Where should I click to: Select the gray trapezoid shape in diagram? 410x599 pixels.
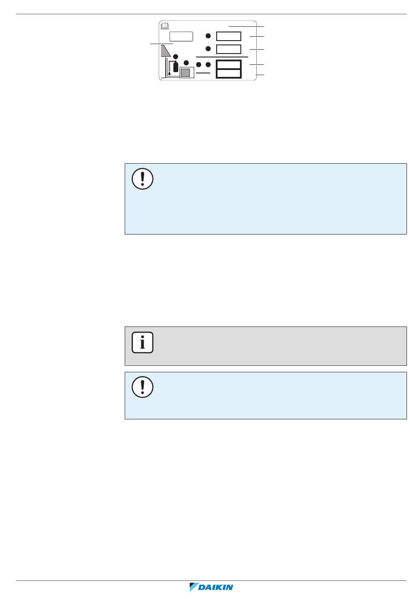tap(166, 51)
